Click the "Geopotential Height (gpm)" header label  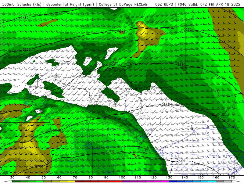click(x=70, y=4)
